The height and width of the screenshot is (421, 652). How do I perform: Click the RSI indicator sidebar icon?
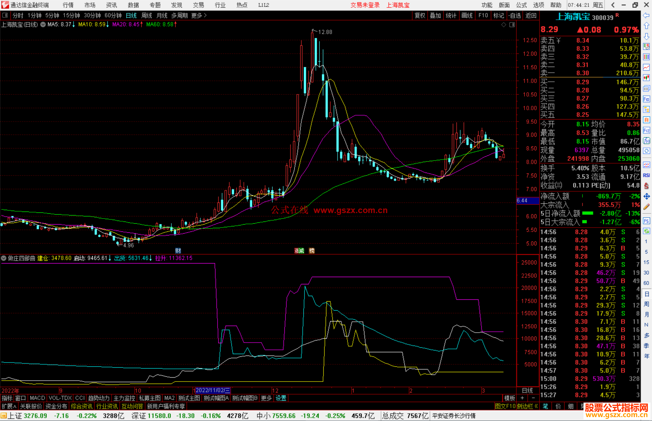[646, 175]
